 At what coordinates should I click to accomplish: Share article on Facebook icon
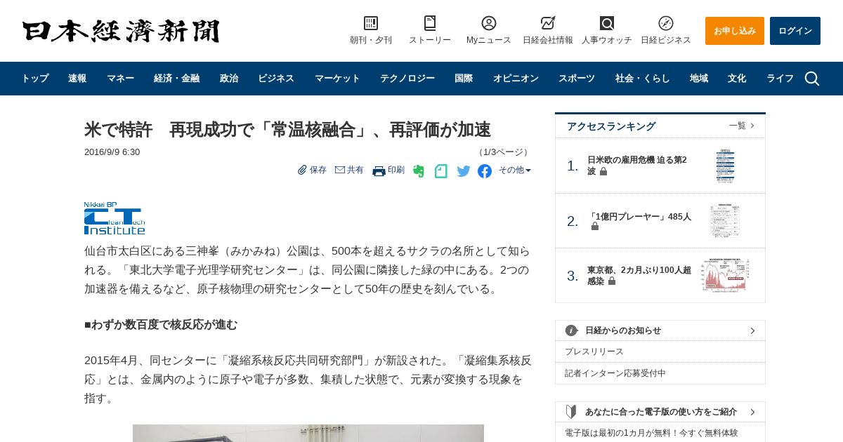point(485,171)
